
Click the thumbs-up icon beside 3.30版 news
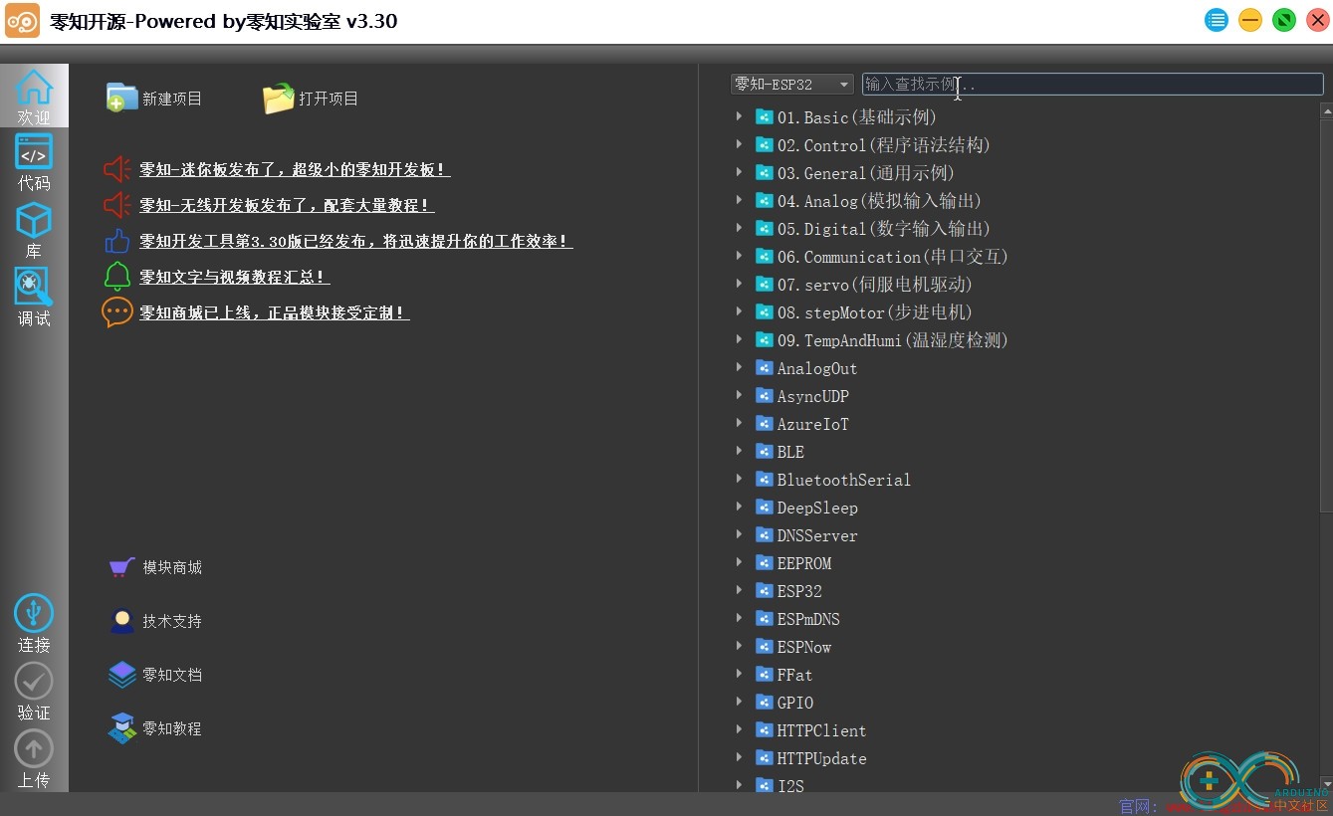117,241
